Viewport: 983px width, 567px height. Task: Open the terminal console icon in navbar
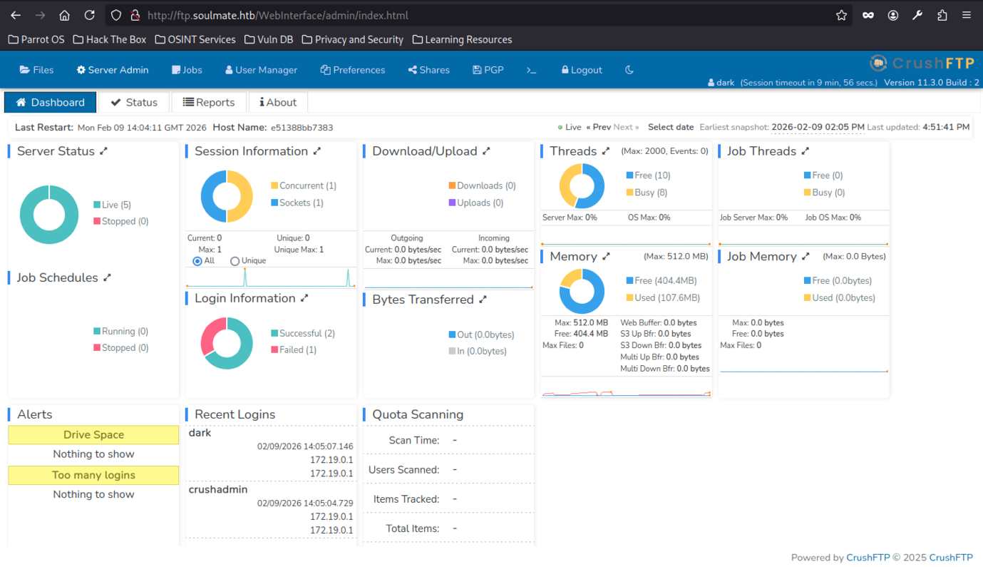pyautogui.click(x=531, y=70)
